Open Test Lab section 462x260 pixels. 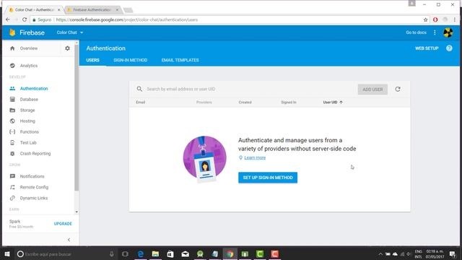(28, 143)
